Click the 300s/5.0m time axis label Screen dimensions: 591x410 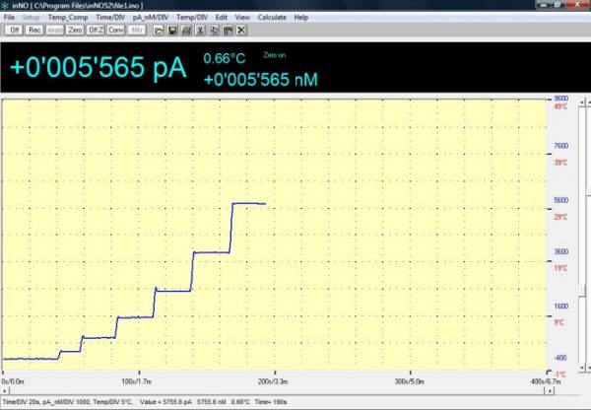click(410, 381)
